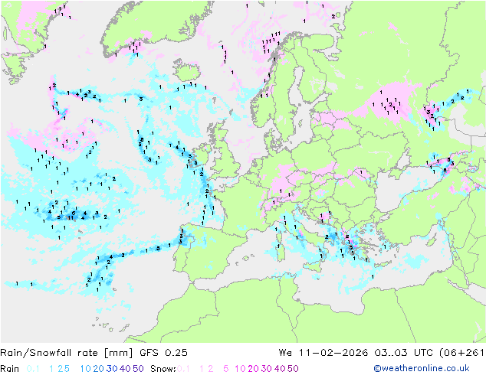Pick the Snow 5 legend color value

coord(226,369)
